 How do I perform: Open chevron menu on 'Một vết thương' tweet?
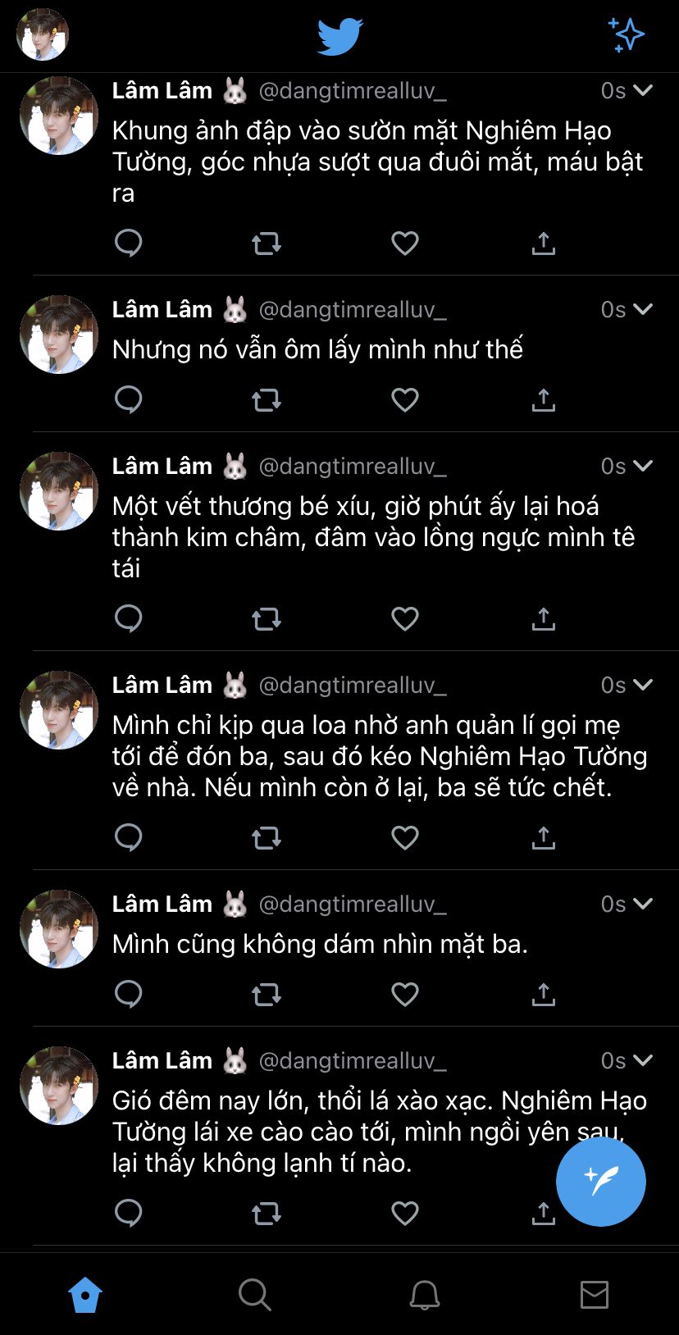click(x=644, y=466)
